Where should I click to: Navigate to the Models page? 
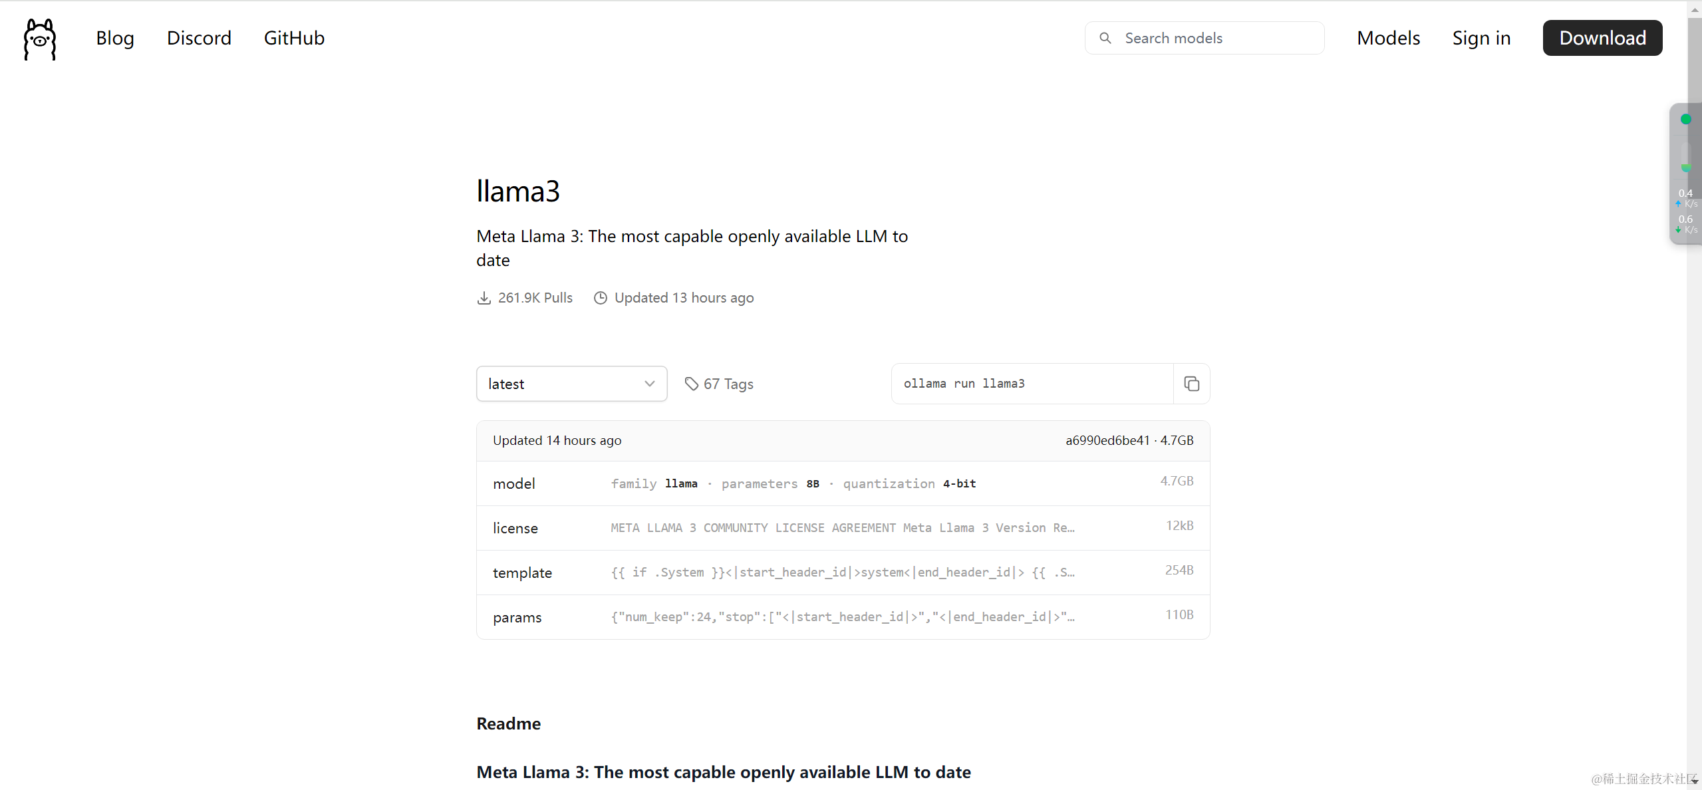(1388, 38)
